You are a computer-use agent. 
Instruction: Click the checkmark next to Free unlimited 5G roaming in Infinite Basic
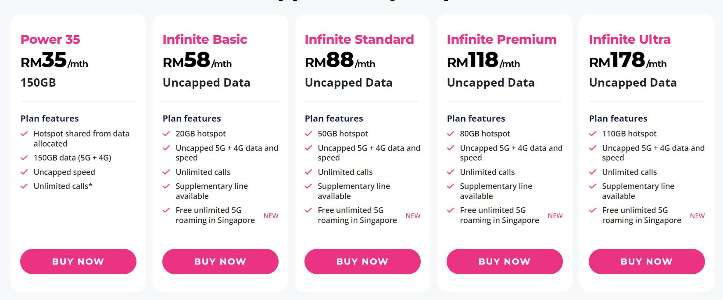click(166, 210)
